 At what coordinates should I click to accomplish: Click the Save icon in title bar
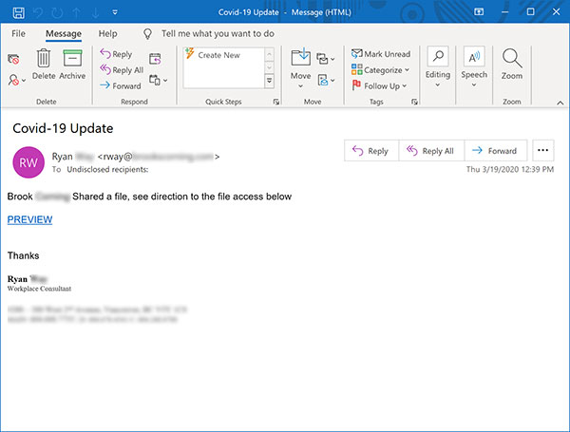(x=19, y=12)
